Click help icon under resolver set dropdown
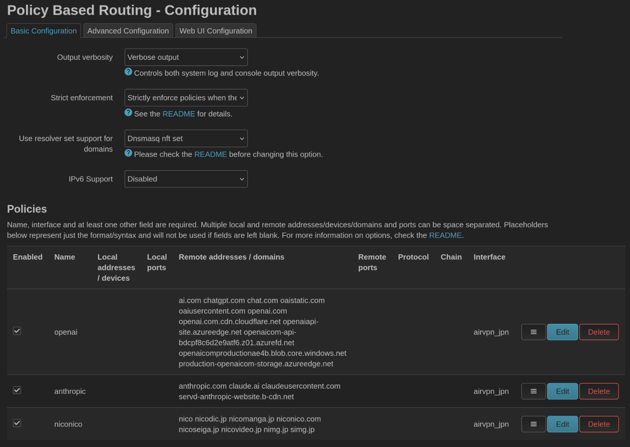The width and height of the screenshot is (630, 447). 128,153
